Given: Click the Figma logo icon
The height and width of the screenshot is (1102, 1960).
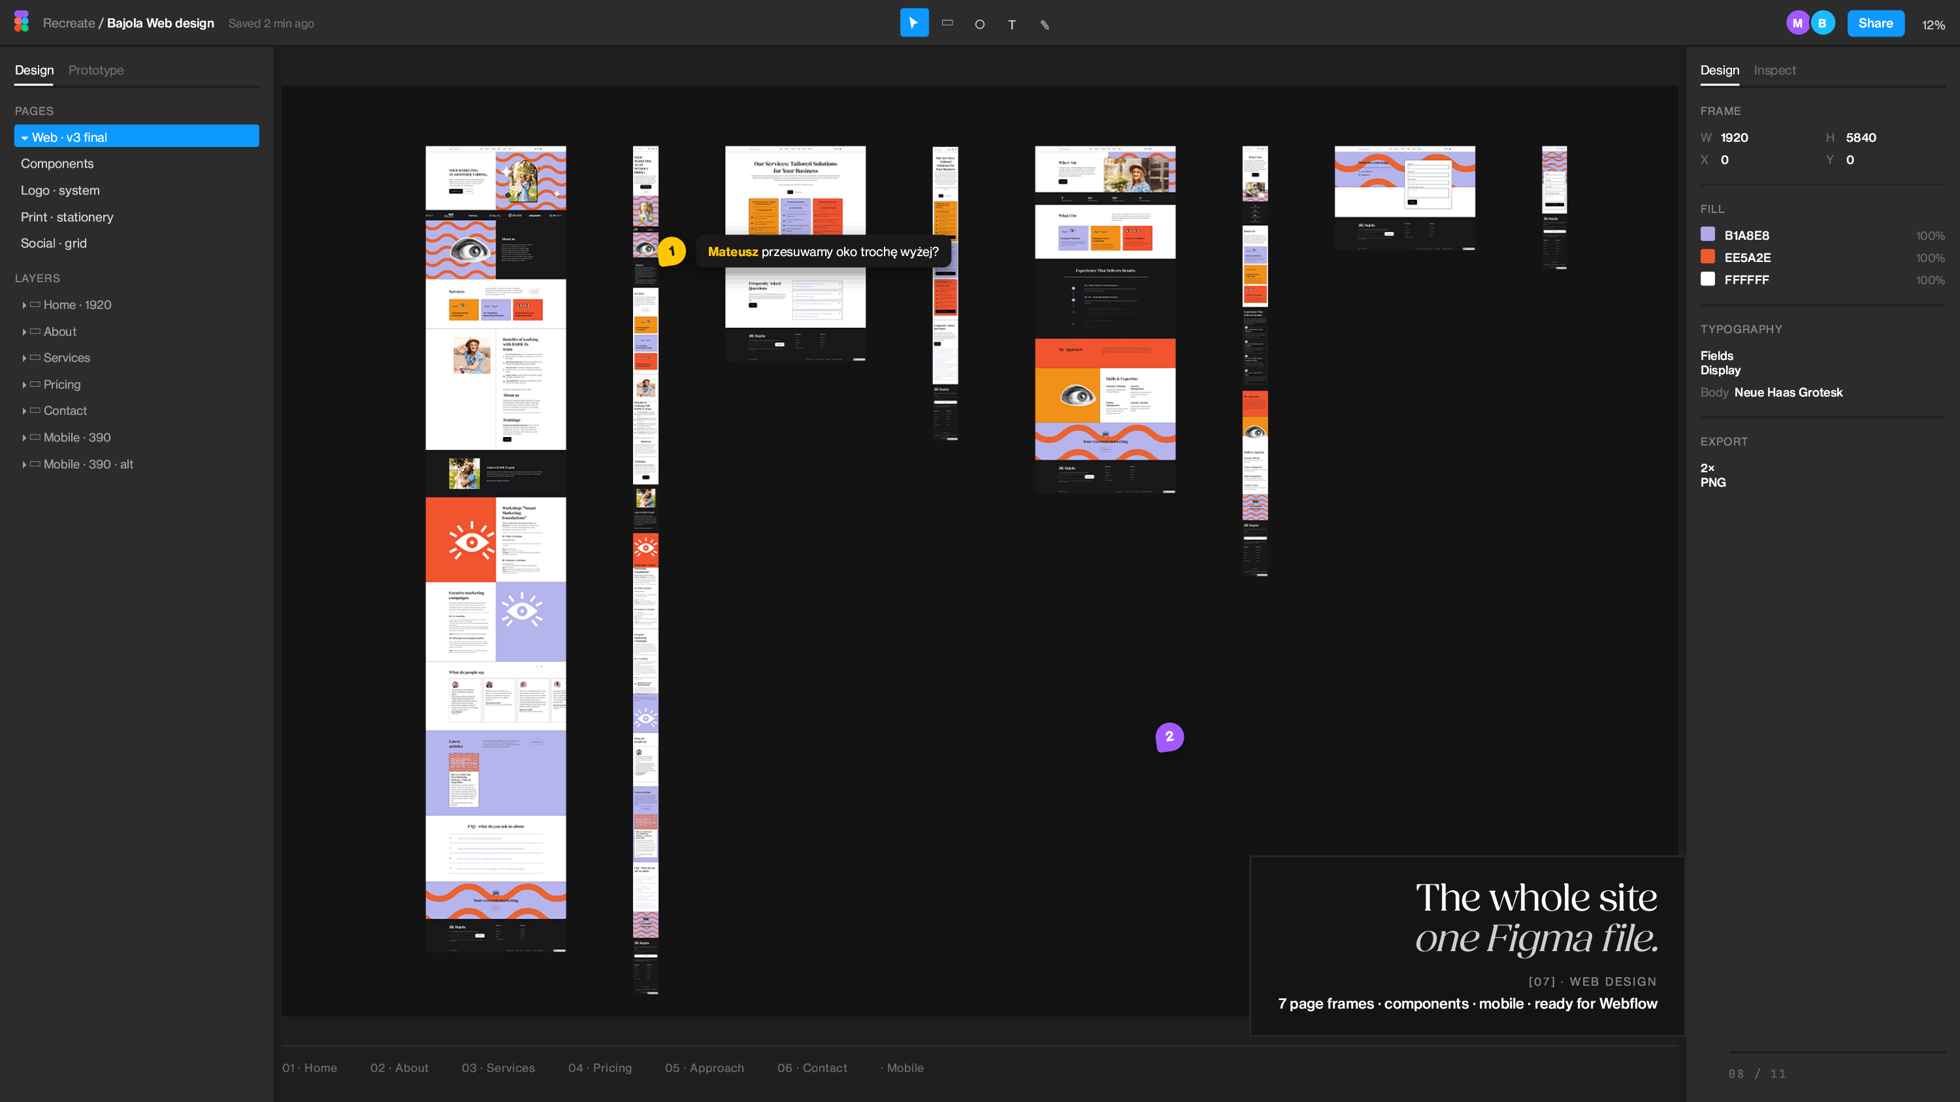Looking at the screenshot, I should click(x=22, y=22).
